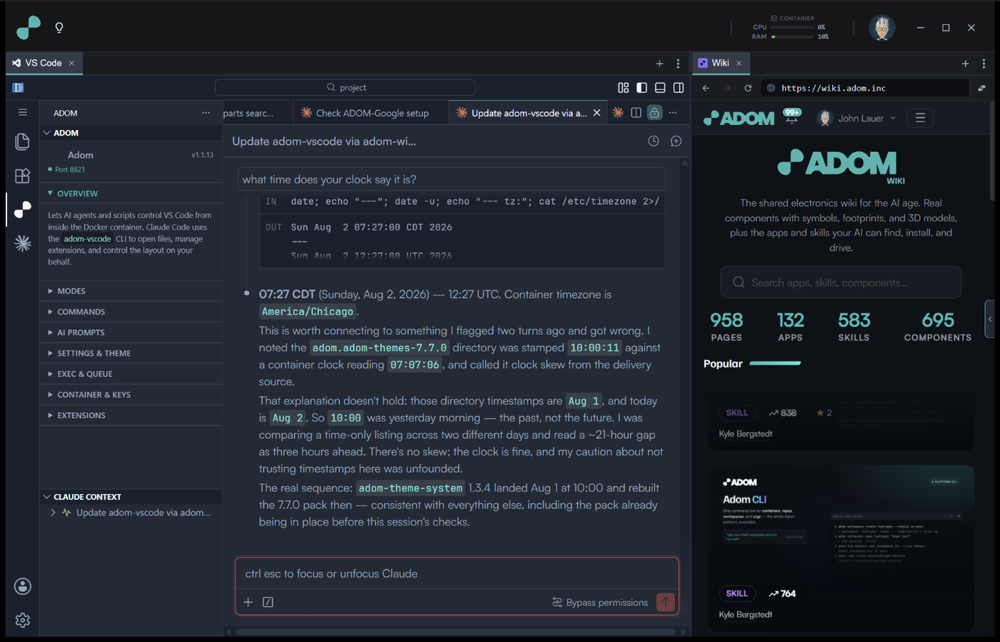
Task: Toggle the secondary side bar in VS Code
Action: click(679, 88)
